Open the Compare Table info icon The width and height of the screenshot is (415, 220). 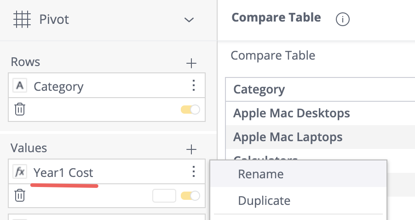(x=342, y=19)
